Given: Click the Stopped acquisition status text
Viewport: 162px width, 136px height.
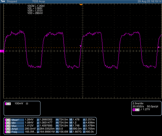Looking at the screenshot, I should pyautogui.click(x=12, y=1).
